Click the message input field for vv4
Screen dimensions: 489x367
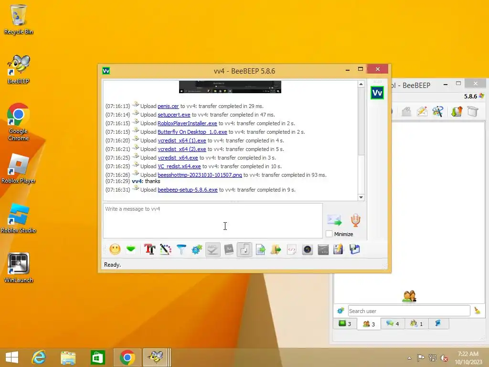[x=213, y=221]
